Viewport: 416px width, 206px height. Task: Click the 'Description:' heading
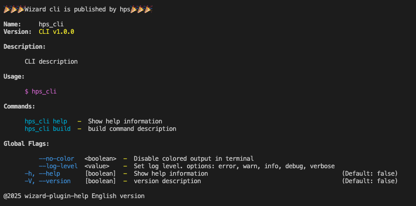coord(25,47)
